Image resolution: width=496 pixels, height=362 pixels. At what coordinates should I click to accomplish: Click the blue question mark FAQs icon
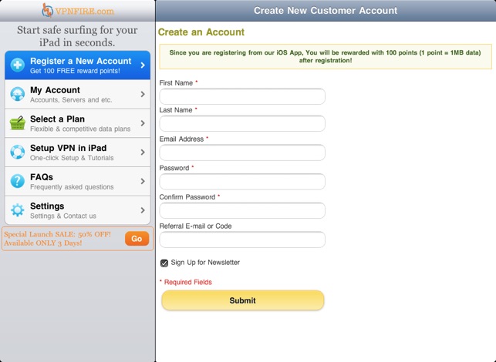click(x=18, y=181)
